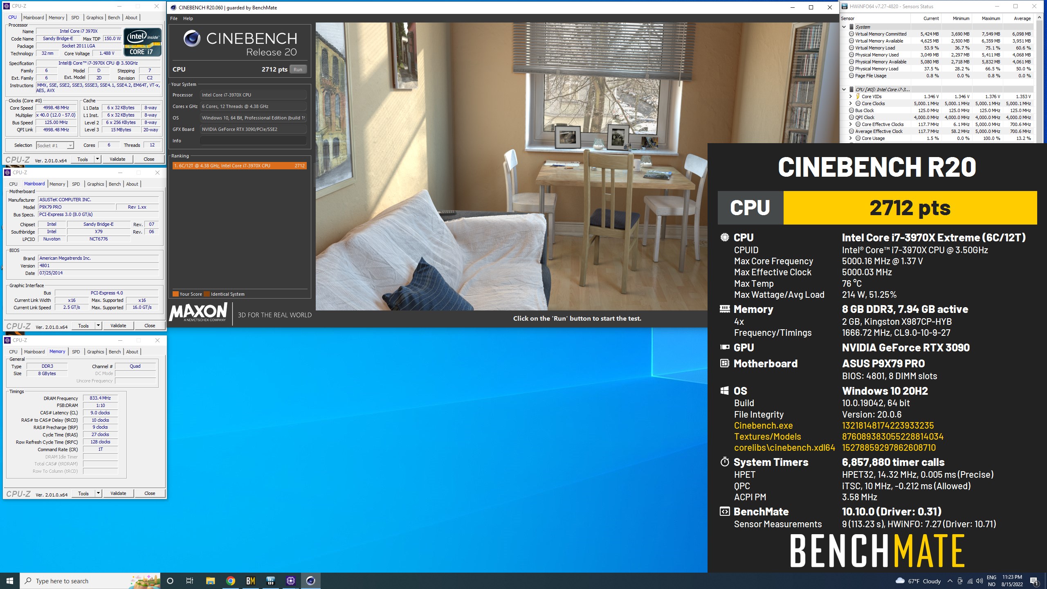The image size is (1047, 589).
Task: Open the volume speaker tray icon
Action: [980, 581]
